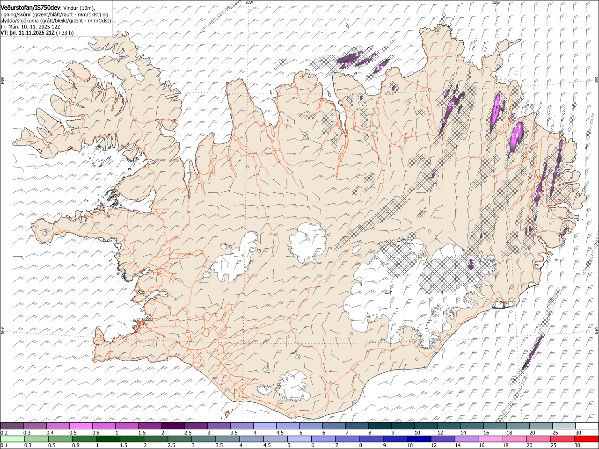
Task: Pick the bottom-row legend swatch starting at 2.5
Action: click(x=179, y=439)
